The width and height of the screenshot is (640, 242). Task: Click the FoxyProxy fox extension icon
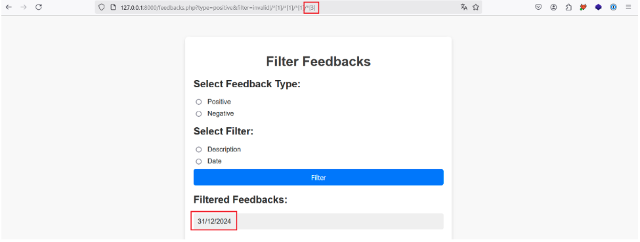(584, 7)
